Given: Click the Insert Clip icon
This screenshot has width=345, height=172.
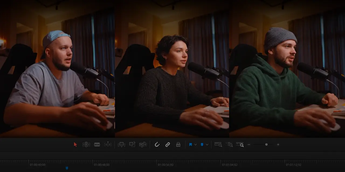Looking at the screenshot, I should coord(122,145).
